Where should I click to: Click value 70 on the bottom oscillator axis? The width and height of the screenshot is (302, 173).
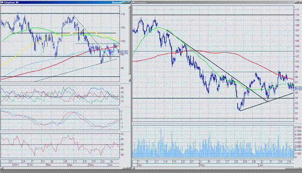click(122, 134)
